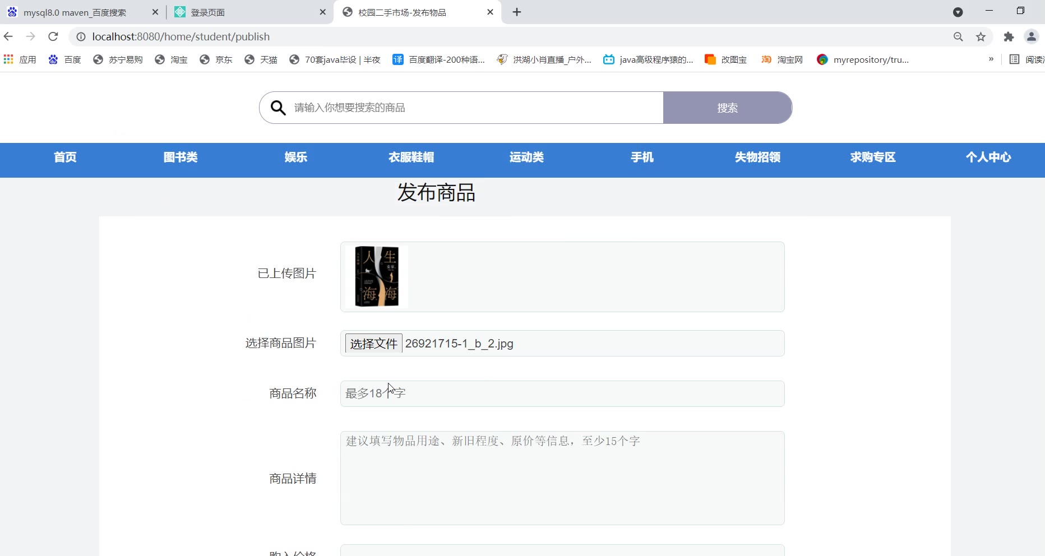Click the round dropdown icon in the tab strip

[x=958, y=12]
